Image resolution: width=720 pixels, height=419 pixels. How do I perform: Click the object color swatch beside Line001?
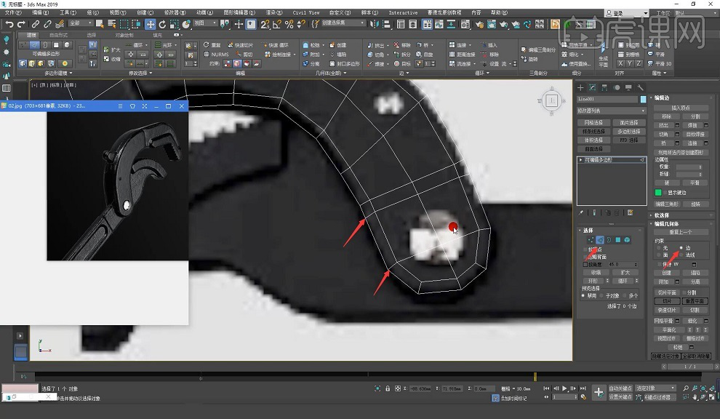[643, 99]
